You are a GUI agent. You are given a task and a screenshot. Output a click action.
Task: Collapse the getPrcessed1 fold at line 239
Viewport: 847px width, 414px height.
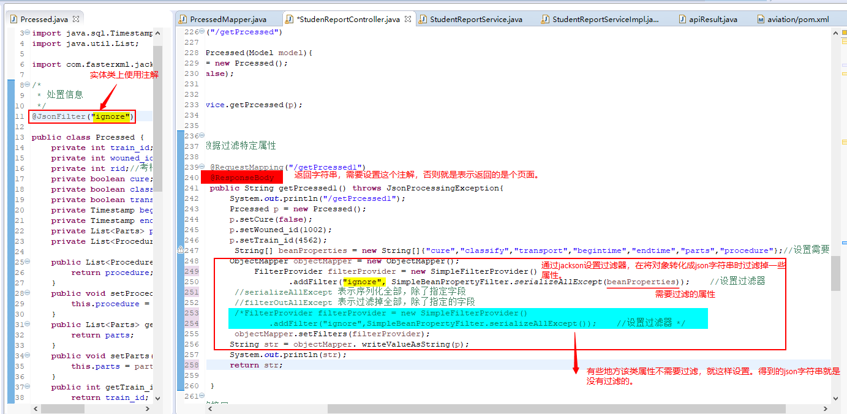[201, 167]
